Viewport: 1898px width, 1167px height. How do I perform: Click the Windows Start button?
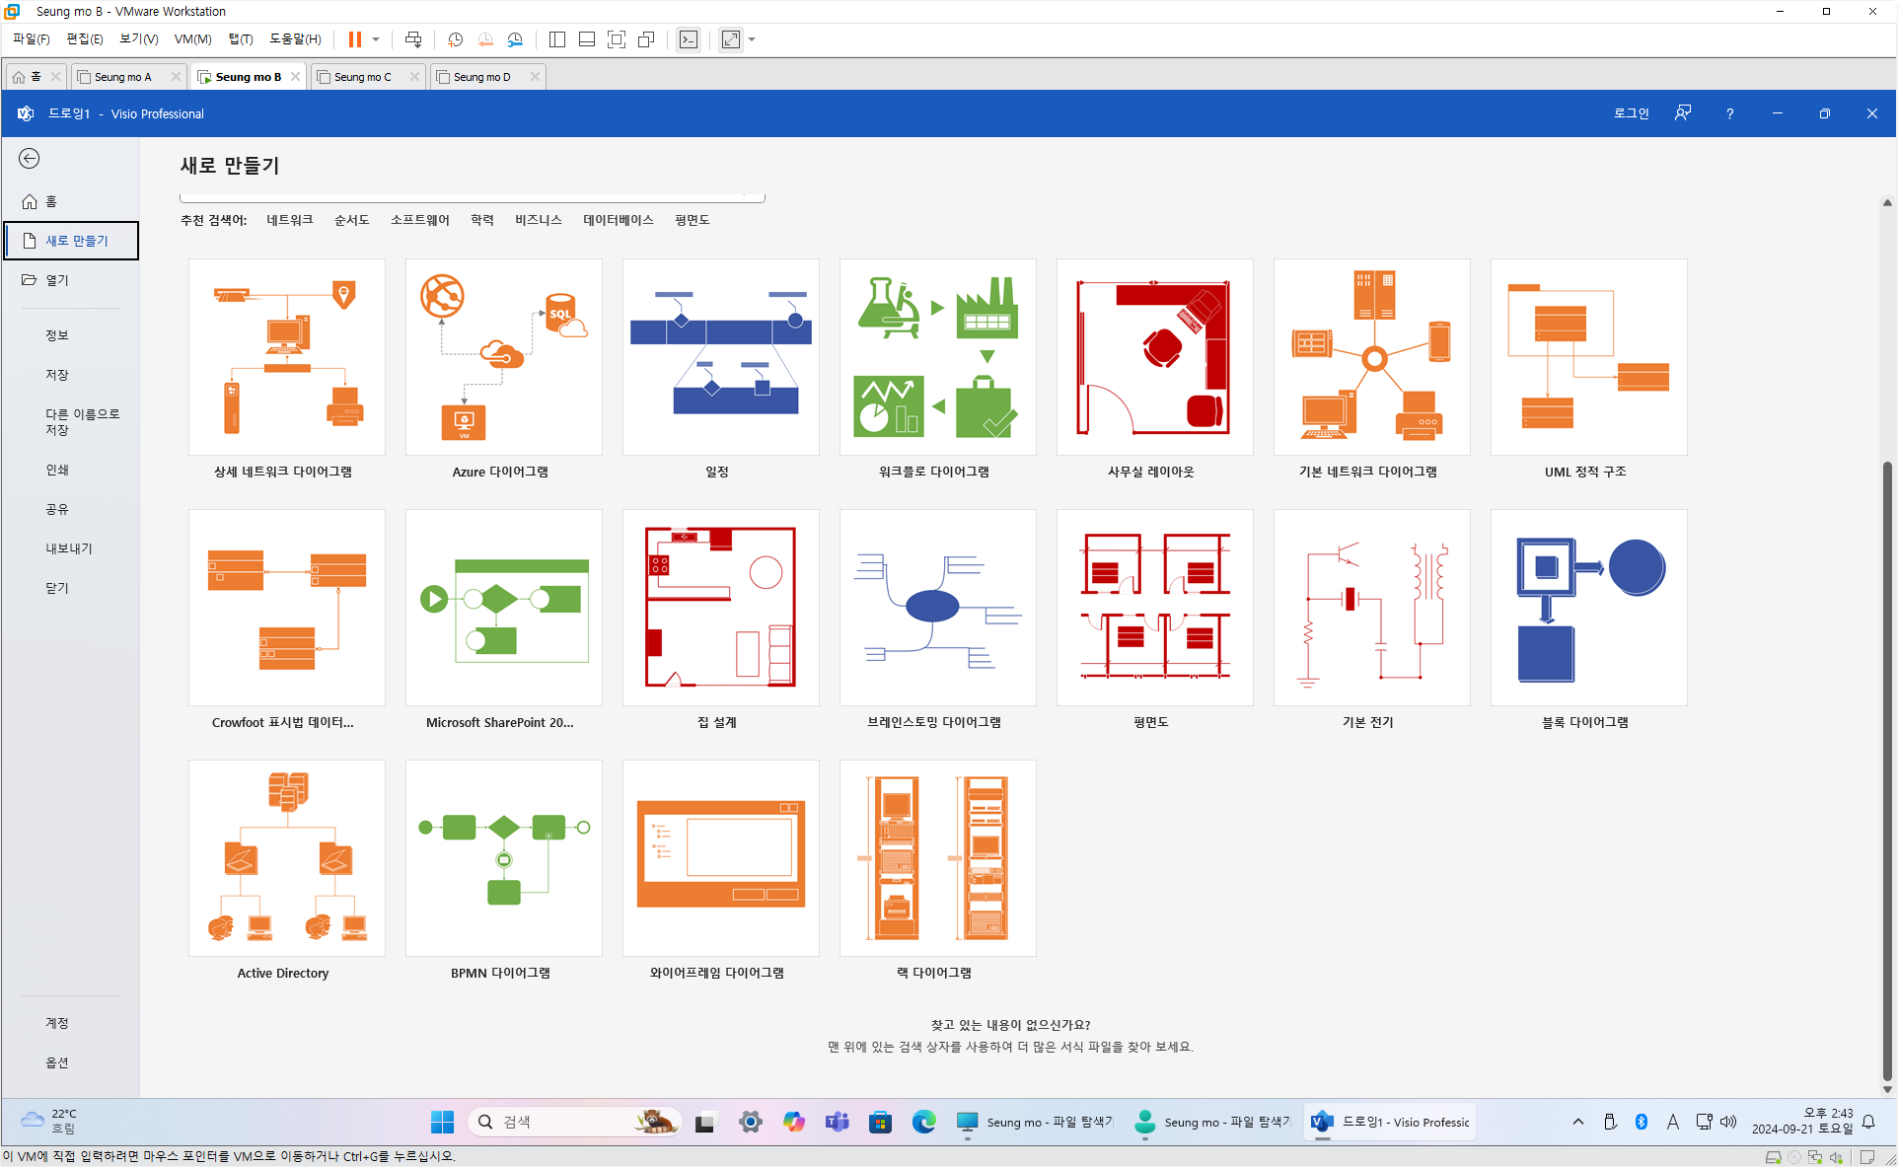pyautogui.click(x=442, y=1122)
